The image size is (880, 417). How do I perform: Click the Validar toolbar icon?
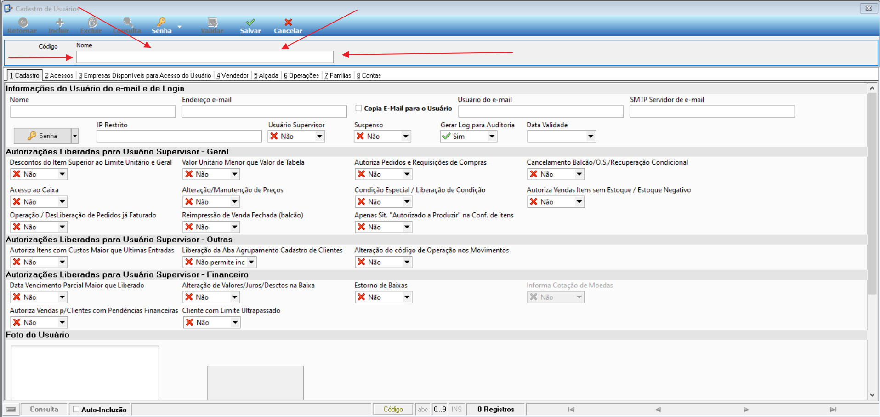[x=212, y=22]
